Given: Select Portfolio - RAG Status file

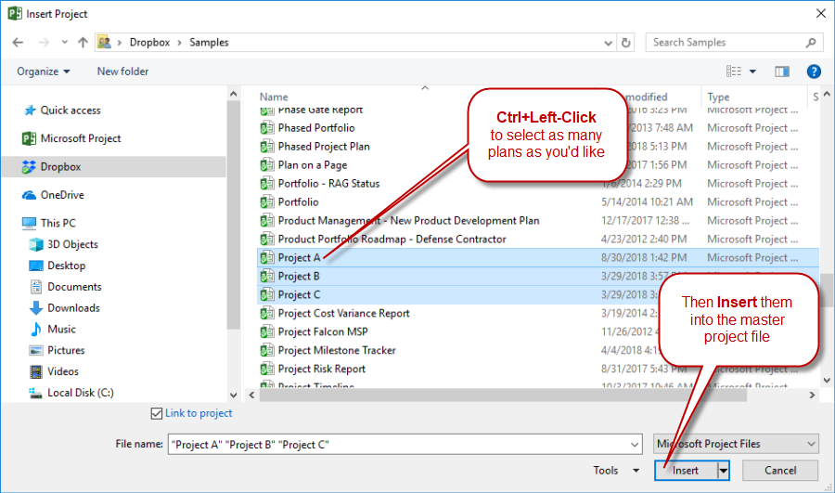Looking at the screenshot, I should pos(328,184).
